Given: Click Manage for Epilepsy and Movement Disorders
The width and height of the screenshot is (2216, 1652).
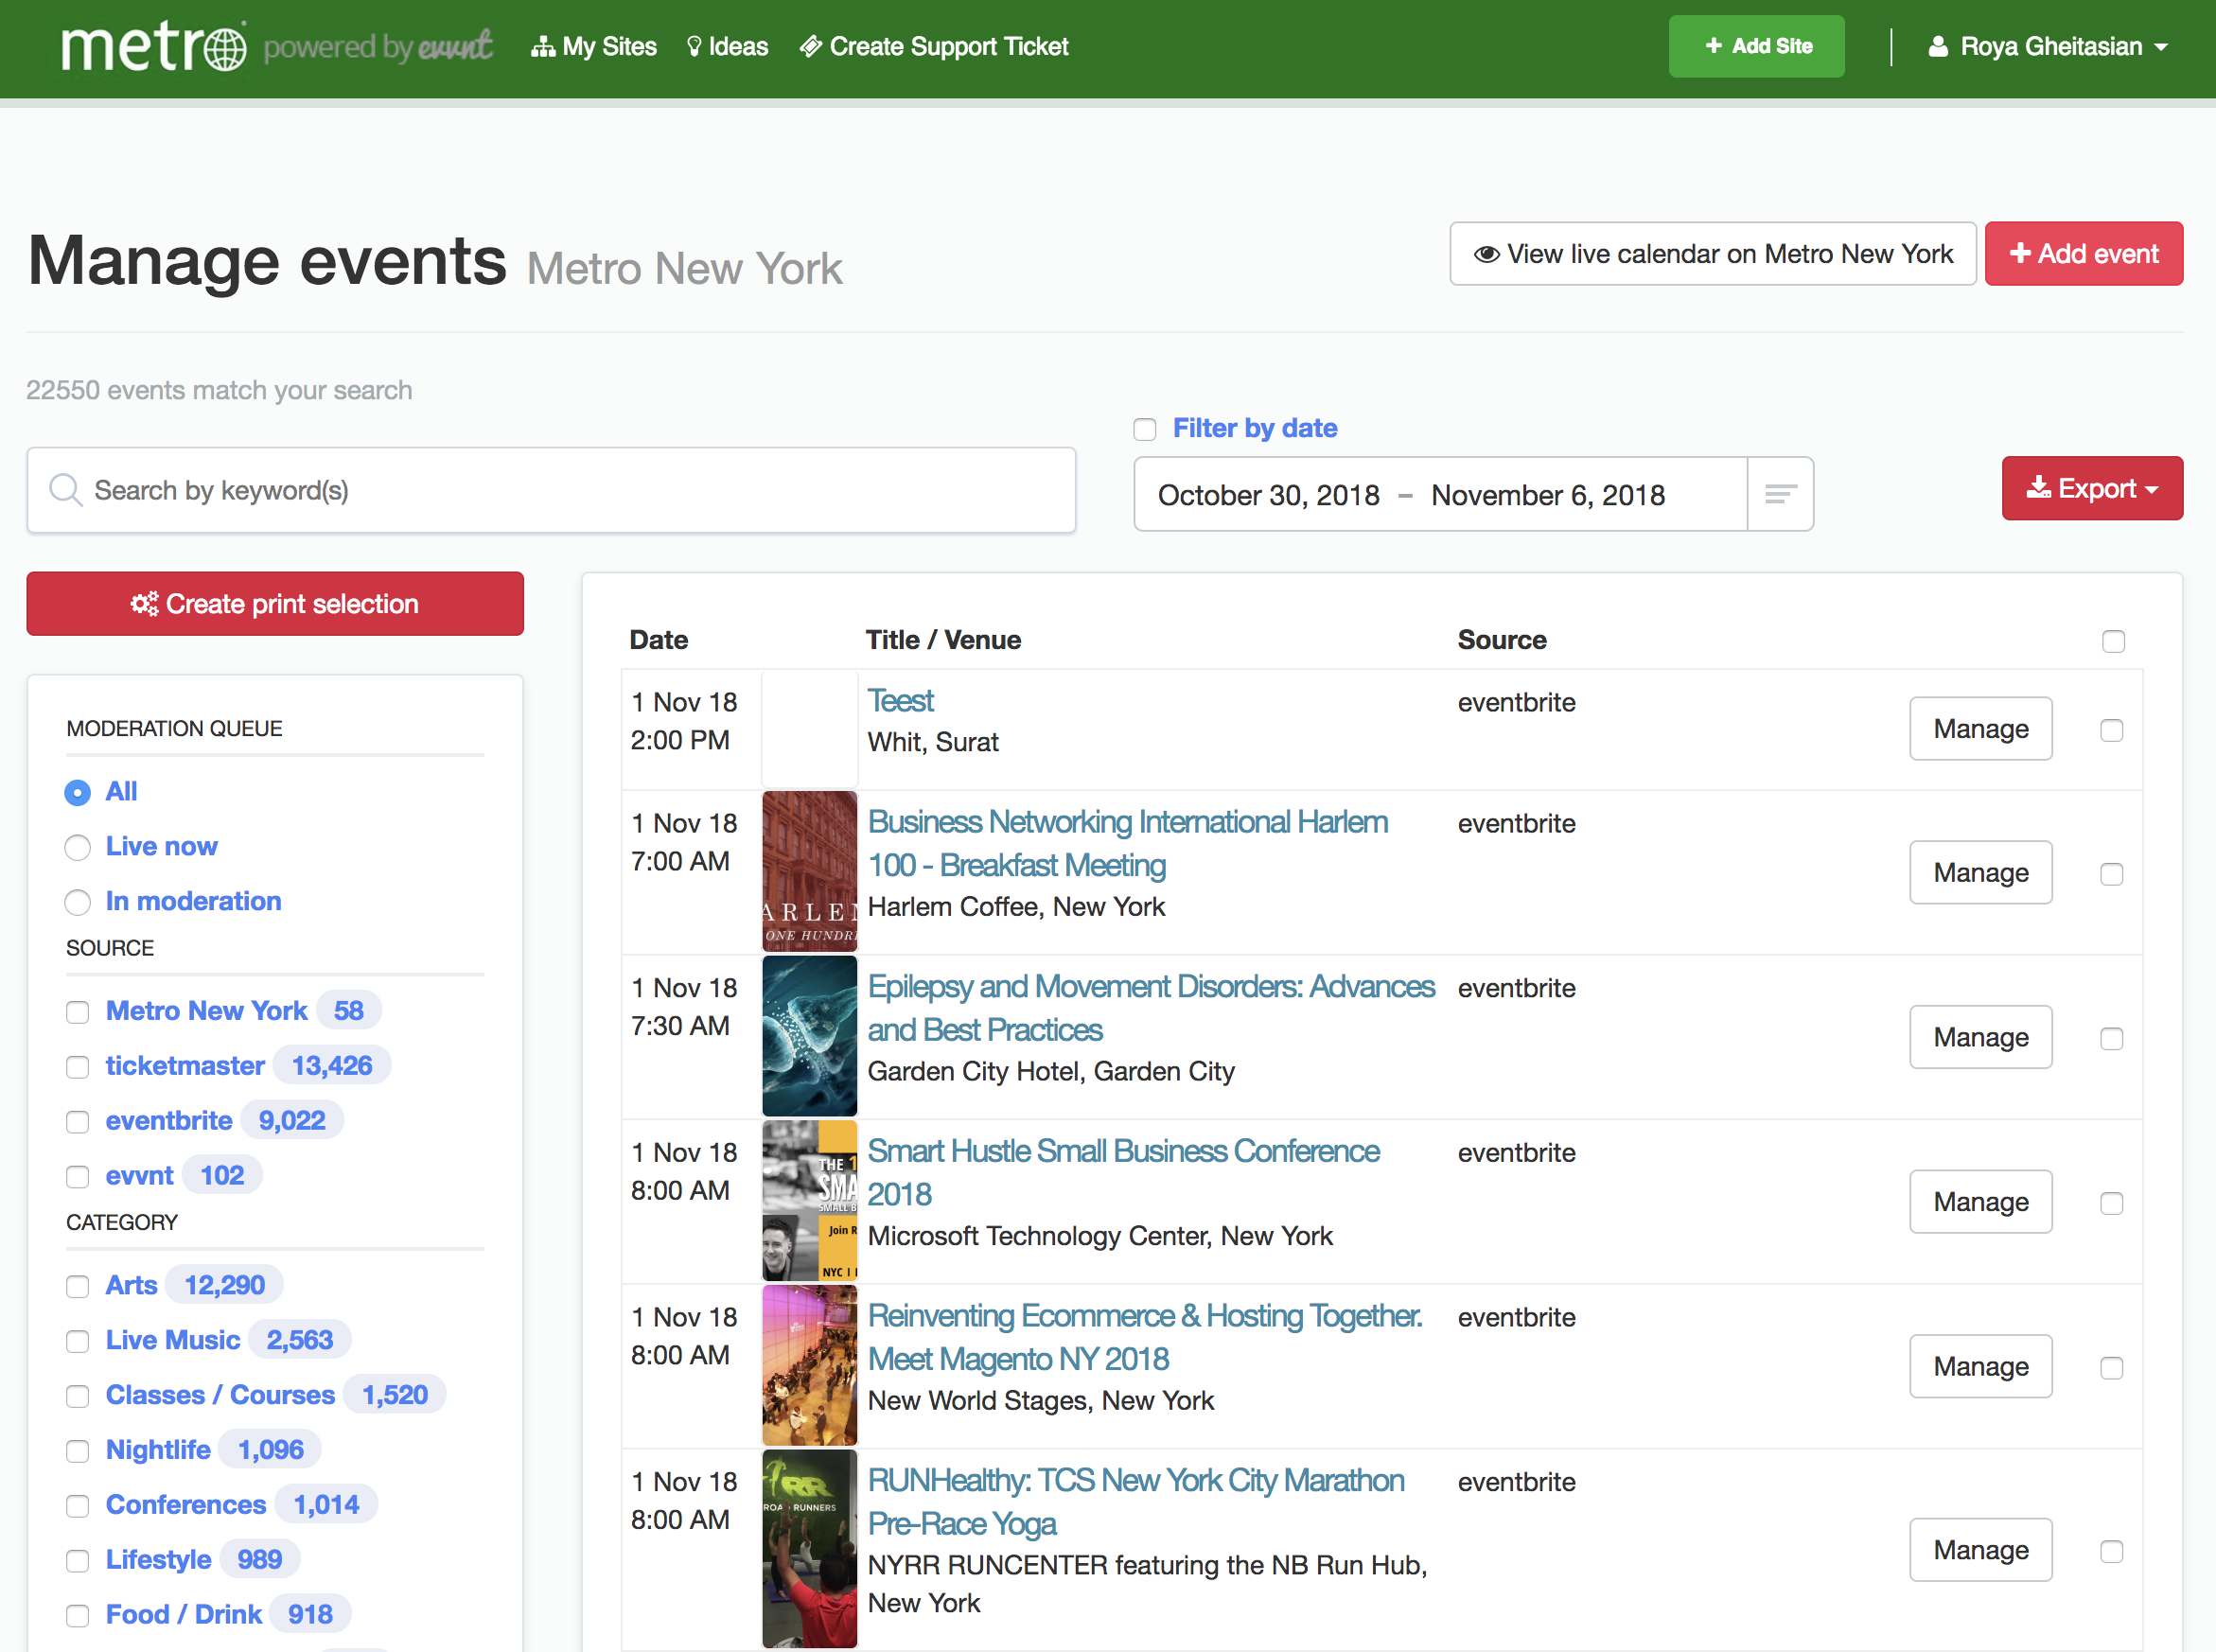Looking at the screenshot, I should tap(1980, 1037).
